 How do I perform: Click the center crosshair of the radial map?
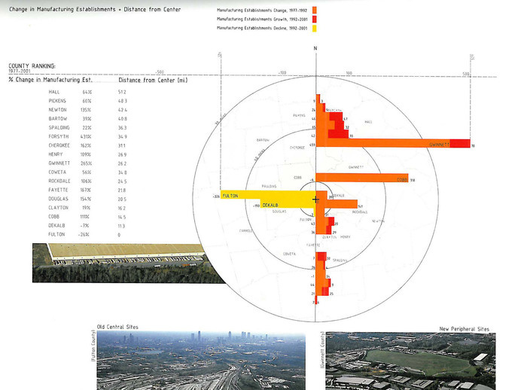point(315,200)
